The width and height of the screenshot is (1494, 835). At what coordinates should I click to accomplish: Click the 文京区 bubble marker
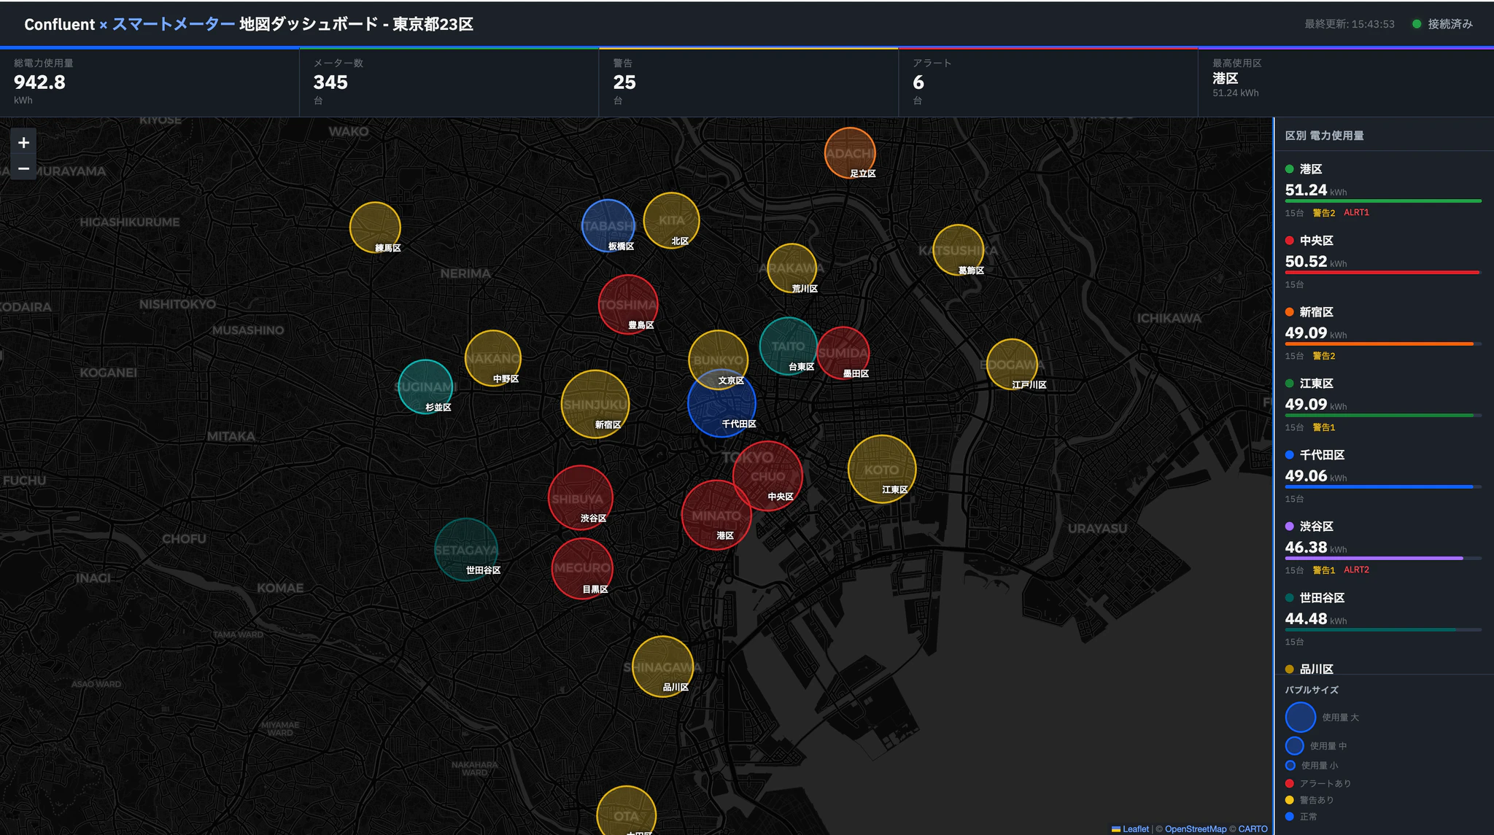719,360
